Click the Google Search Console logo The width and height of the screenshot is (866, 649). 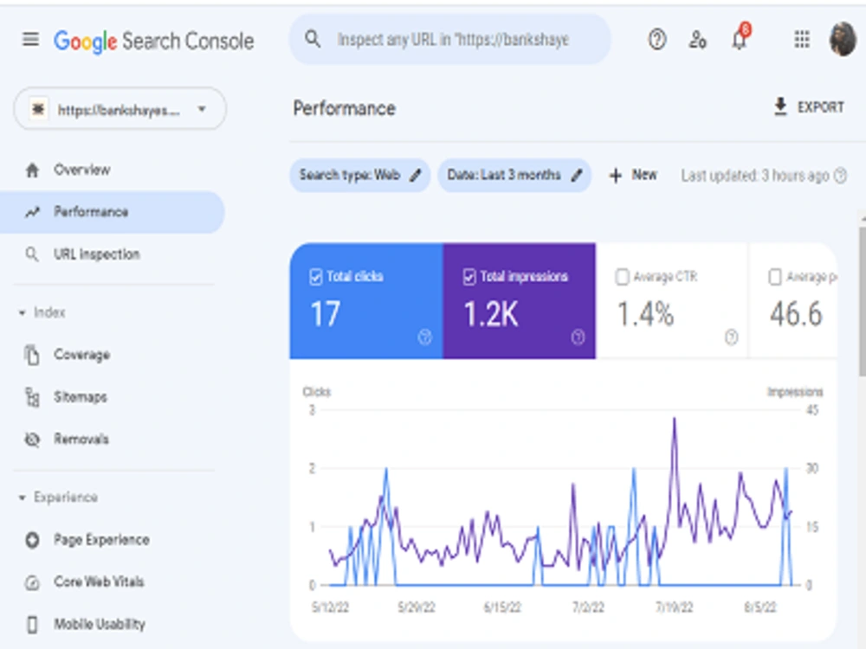coord(153,42)
